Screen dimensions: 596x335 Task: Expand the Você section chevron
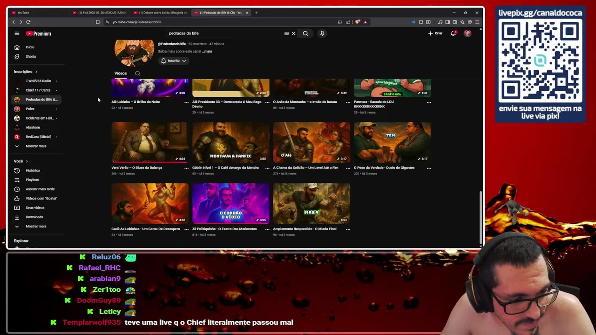[27, 161]
